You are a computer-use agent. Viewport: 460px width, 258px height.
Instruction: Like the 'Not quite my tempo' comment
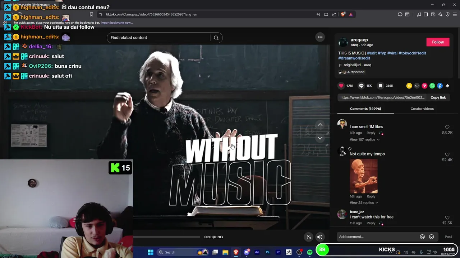[447, 154]
